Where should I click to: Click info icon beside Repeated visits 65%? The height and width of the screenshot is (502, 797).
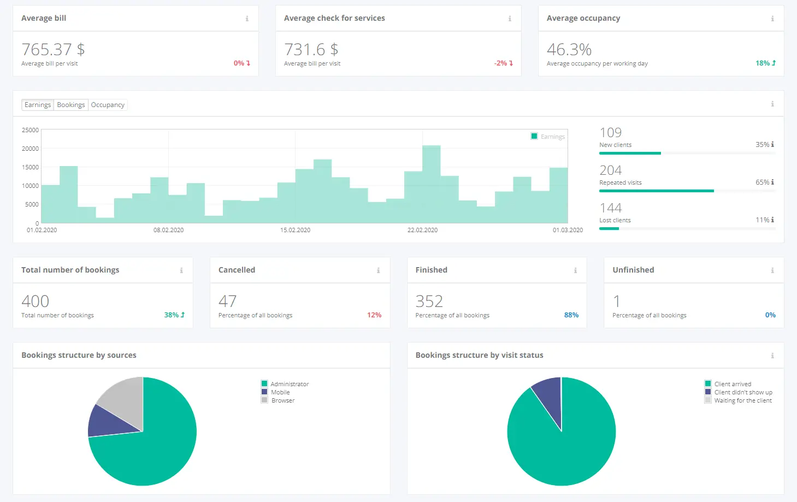772,182
